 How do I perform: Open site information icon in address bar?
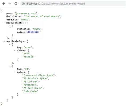[23, 4]
